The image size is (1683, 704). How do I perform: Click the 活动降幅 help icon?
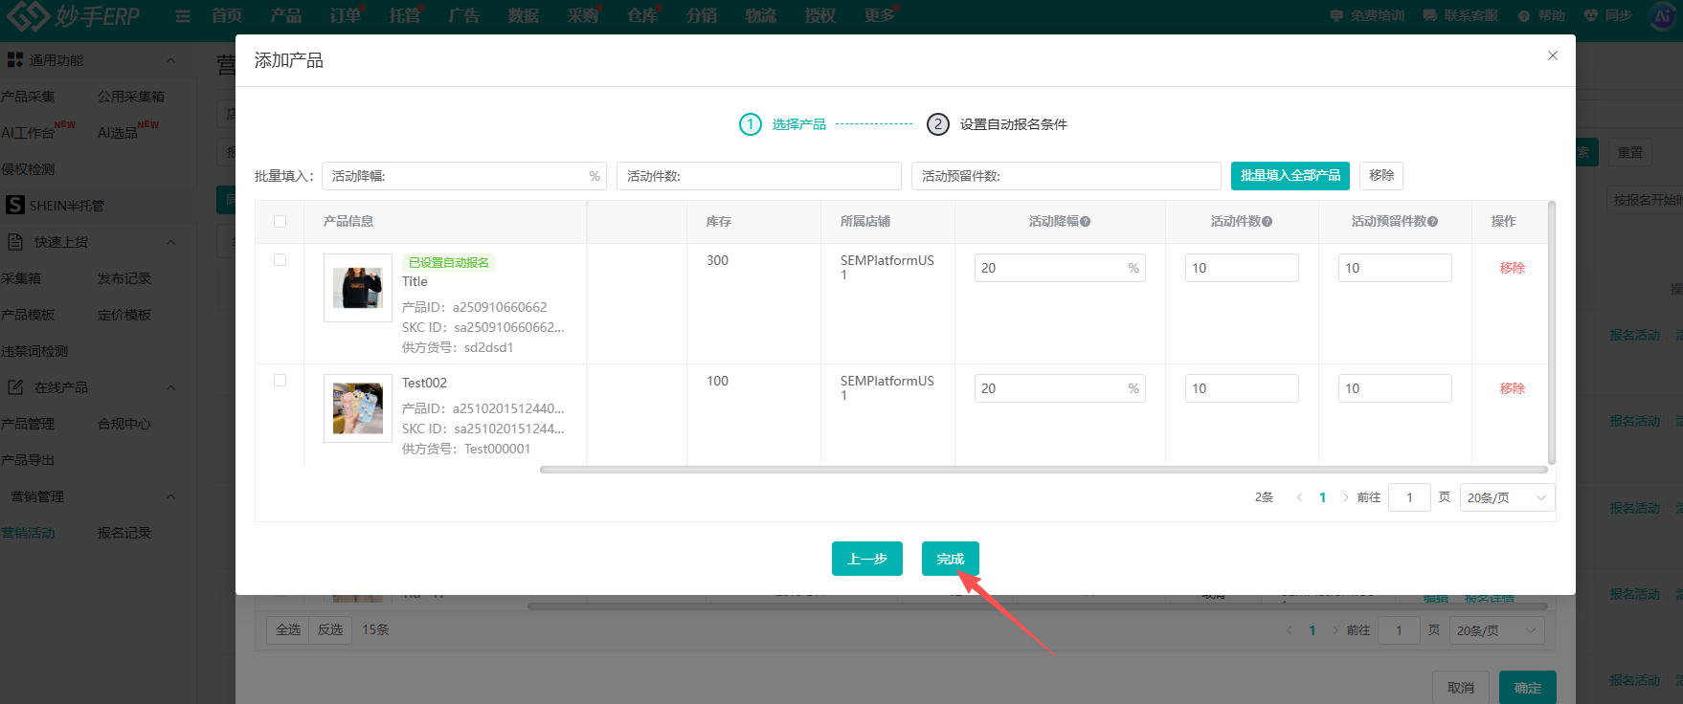(1085, 222)
